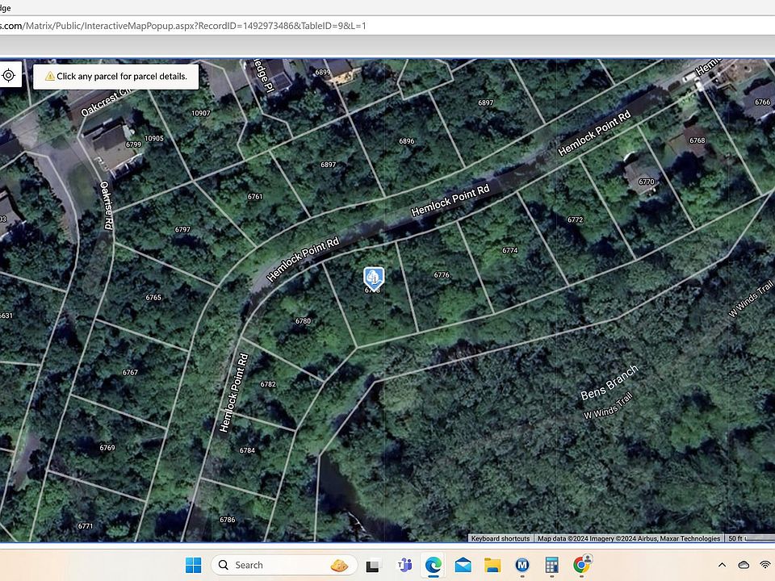
Task: Select parcel 6772 on the map
Action: pyautogui.click(x=575, y=219)
